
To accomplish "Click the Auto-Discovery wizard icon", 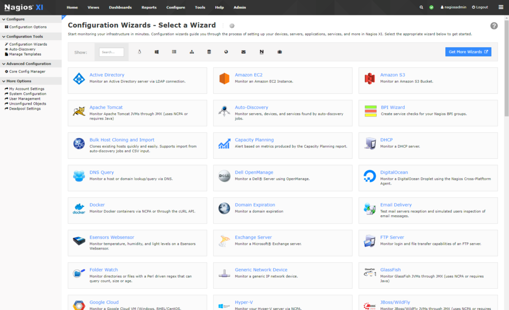I will click(224, 111).
